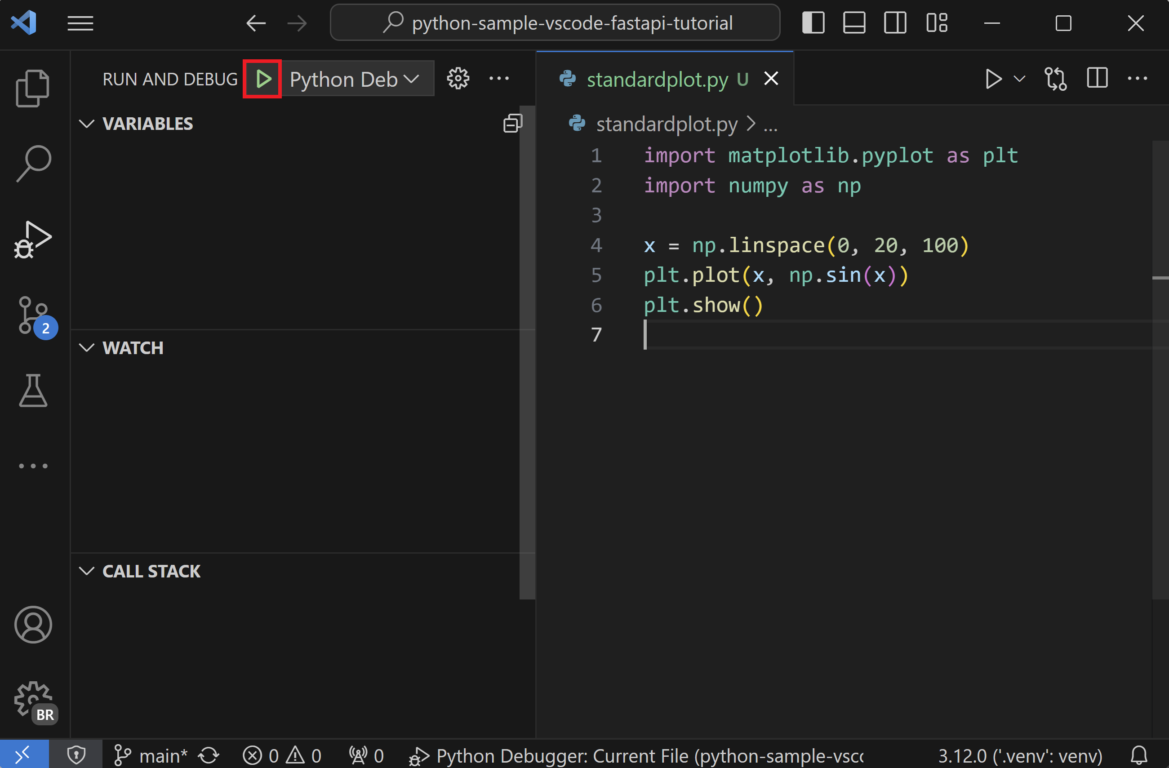Screen dimensions: 1169x768
Task: Open the standardplot.py editor tab
Action: pos(657,79)
